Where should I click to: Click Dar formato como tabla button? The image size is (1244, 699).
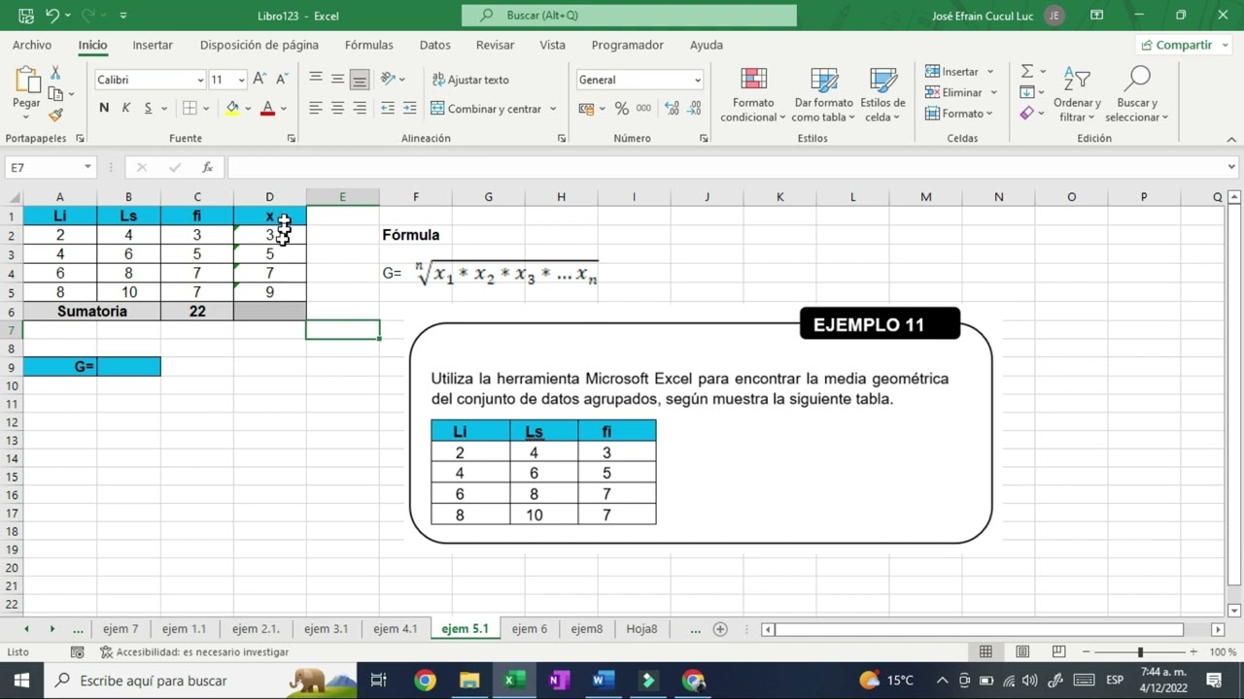point(823,95)
